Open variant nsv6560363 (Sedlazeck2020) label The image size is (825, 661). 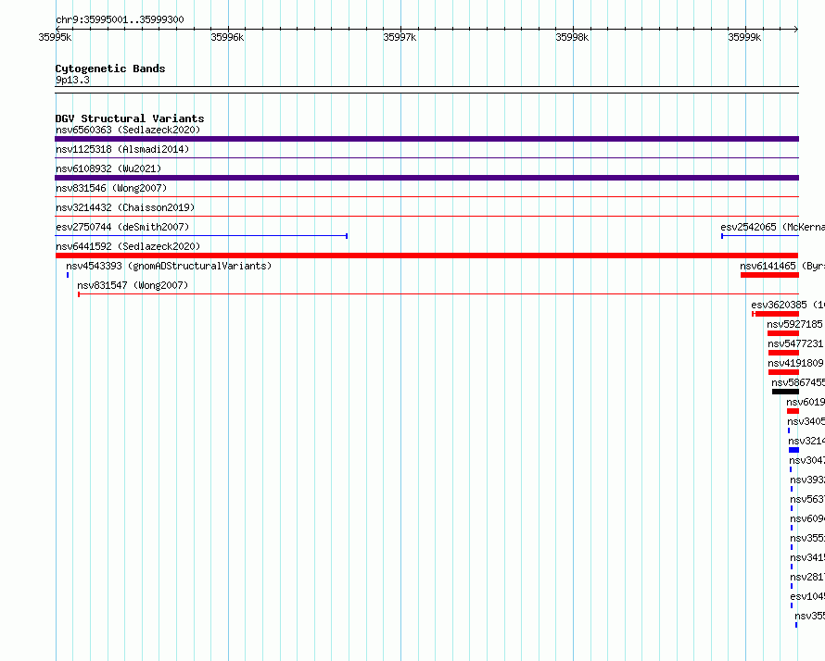point(128,130)
